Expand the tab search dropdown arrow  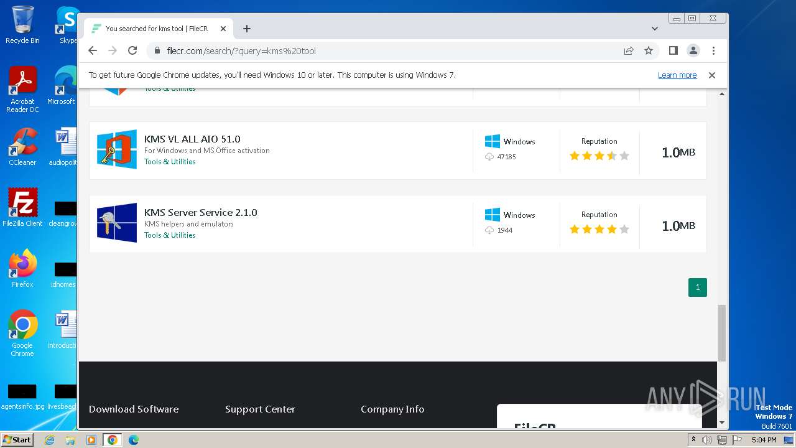click(x=655, y=29)
